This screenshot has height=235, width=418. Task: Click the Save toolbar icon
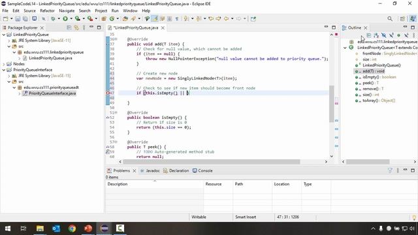(18, 19)
